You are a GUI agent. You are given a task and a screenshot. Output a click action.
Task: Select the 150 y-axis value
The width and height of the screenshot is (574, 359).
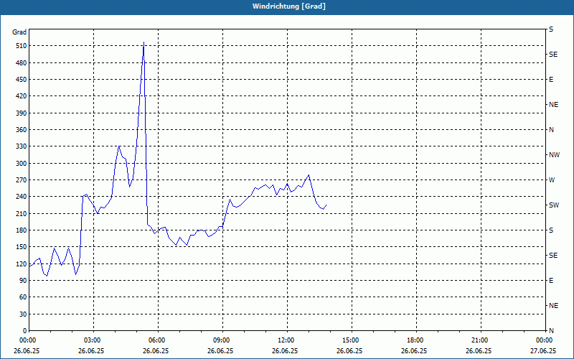(22, 247)
